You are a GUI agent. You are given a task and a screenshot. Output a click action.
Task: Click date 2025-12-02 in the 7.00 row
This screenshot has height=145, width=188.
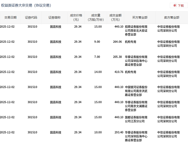7,57
